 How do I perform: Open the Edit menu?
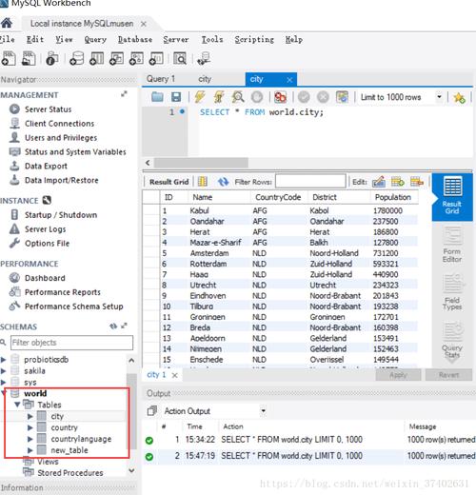coord(35,39)
